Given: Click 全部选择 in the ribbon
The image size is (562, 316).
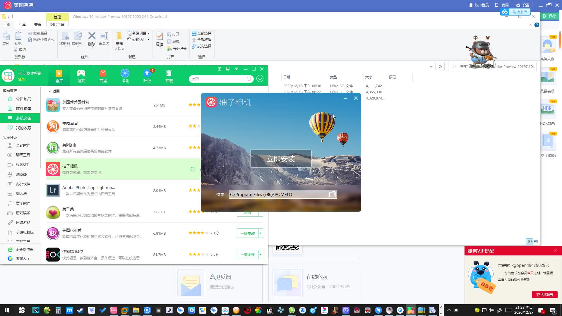Looking at the screenshot, I should [201, 33].
